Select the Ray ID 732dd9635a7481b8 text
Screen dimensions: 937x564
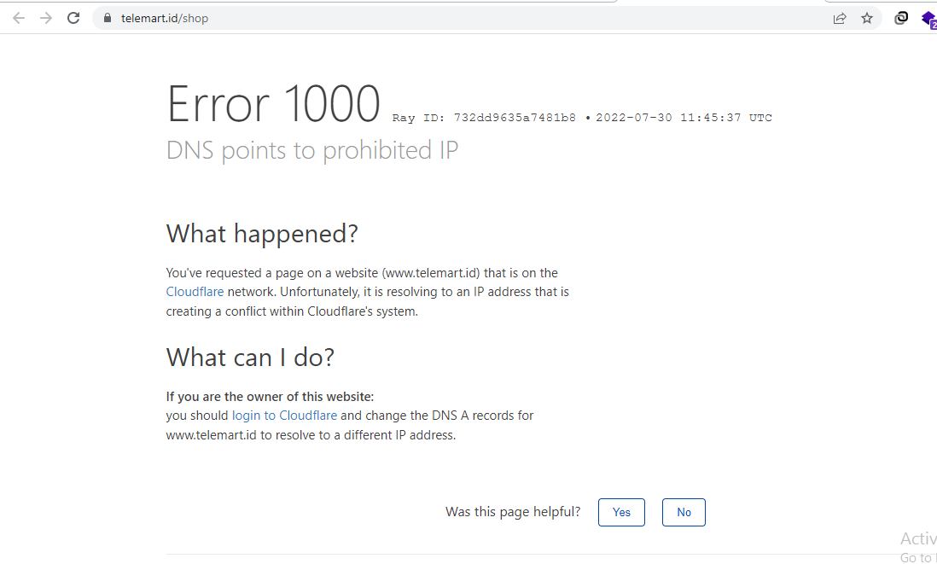tap(484, 118)
